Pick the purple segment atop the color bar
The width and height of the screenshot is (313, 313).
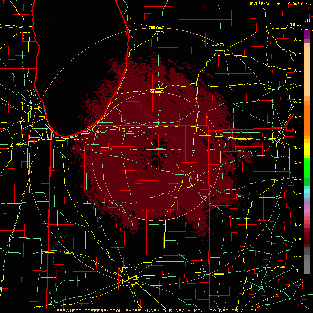coord(307,35)
